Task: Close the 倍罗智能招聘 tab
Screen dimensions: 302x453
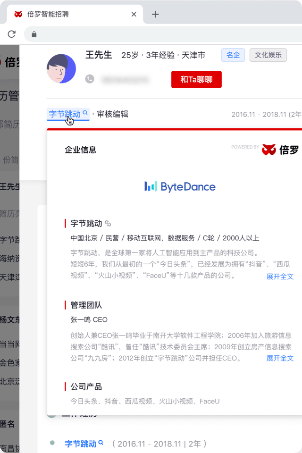Action: (134, 14)
